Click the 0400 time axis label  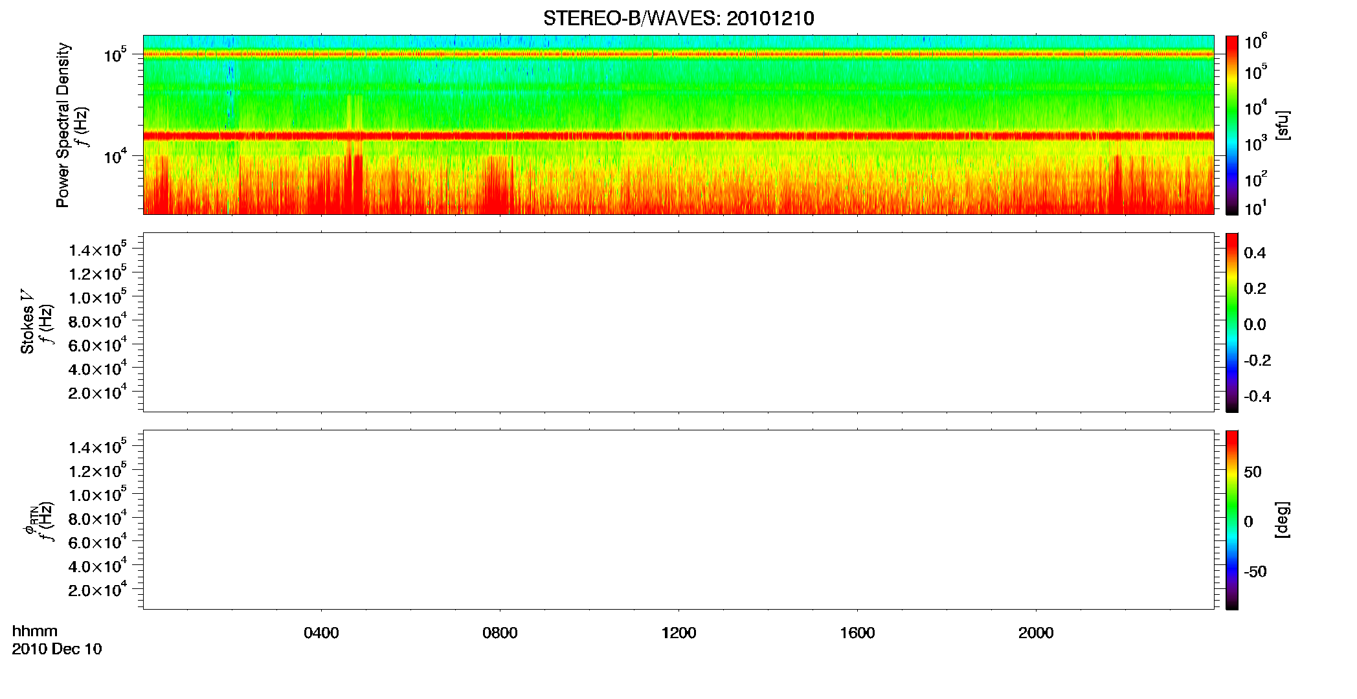(x=321, y=633)
